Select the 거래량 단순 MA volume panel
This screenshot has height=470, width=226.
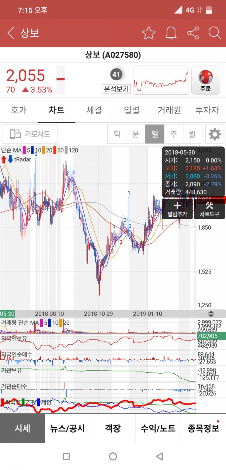[x=98, y=326]
